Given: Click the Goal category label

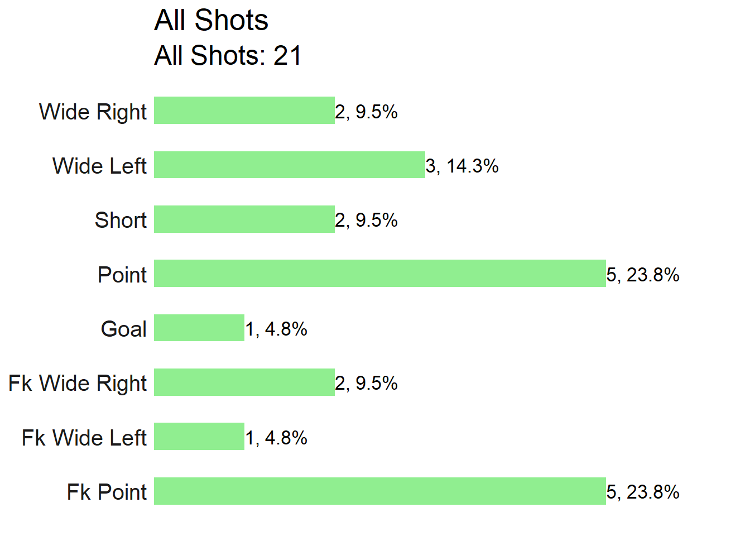Looking at the screenshot, I should [123, 329].
